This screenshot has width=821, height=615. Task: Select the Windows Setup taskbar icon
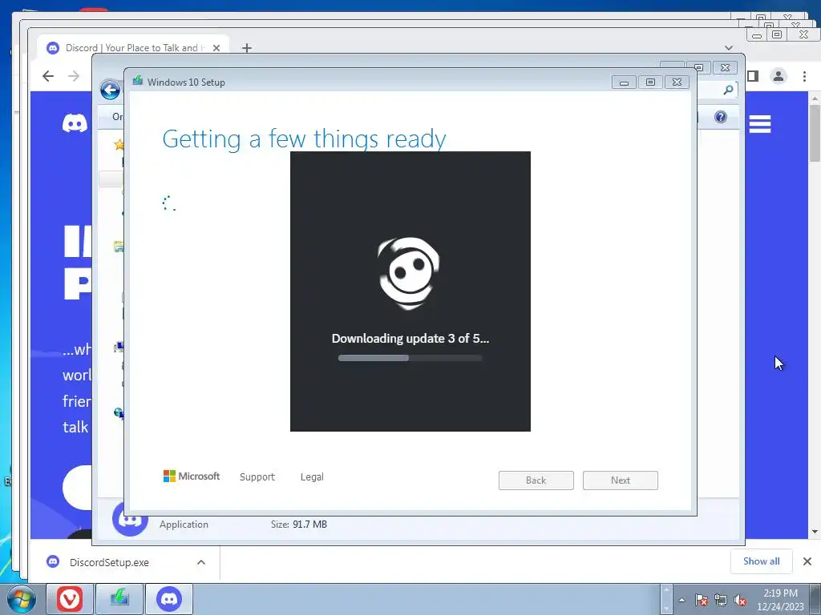click(x=119, y=599)
